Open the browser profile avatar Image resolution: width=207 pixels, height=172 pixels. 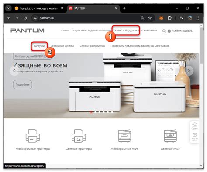tap(190, 18)
